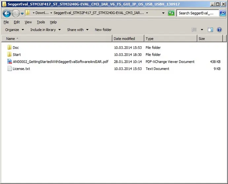The image size is (228, 184).
Task: Select the Start folder icon
Action: click(x=9, y=55)
